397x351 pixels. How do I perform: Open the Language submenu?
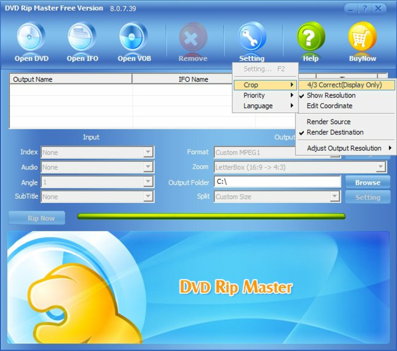coord(265,106)
